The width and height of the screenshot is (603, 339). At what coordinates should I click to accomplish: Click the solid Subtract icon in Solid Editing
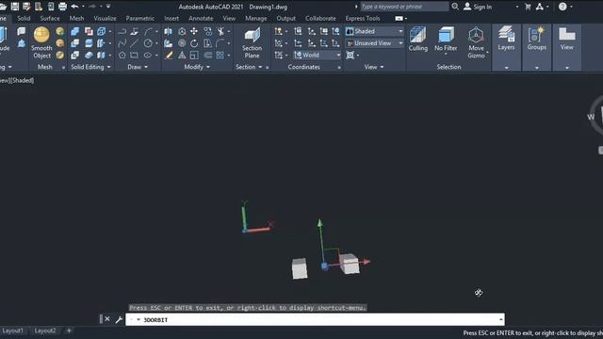(x=75, y=43)
